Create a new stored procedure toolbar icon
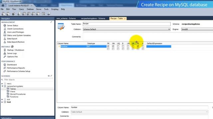Screen dimensions: 213x119 pyautogui.click(x=33, y=14)
